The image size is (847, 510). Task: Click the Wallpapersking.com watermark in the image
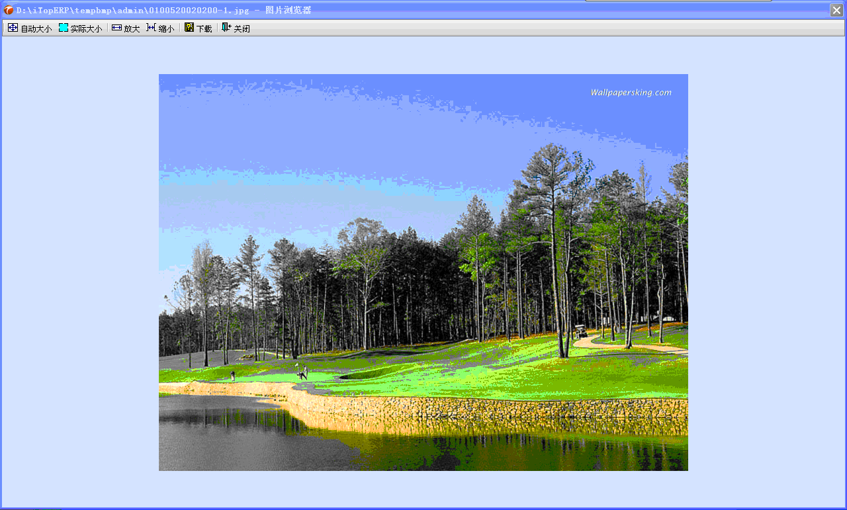(631, 93)
